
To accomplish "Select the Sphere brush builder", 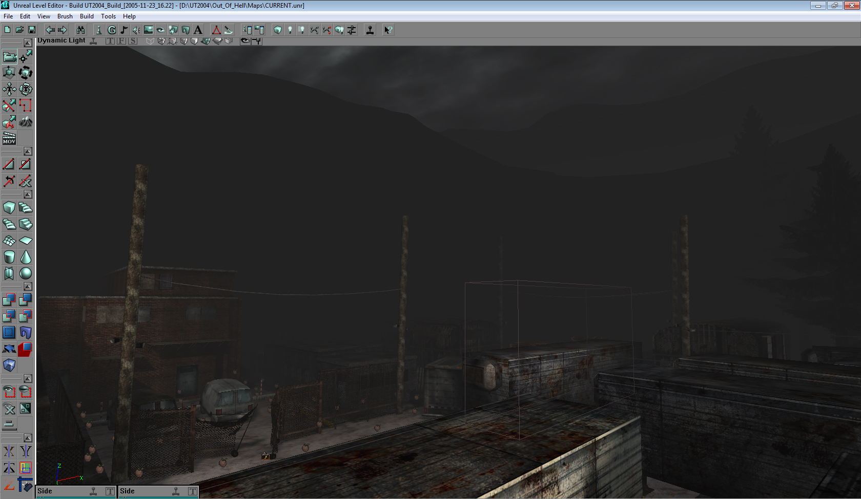I will 26,273.
